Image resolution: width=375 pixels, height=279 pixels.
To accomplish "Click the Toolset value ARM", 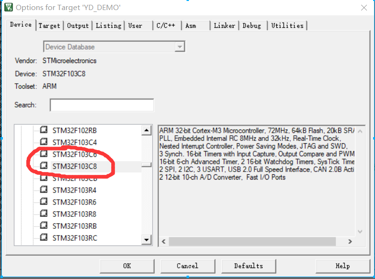I will tap(50, 86).
